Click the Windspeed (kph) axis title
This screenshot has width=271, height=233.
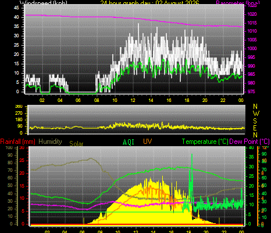[44, 3]
